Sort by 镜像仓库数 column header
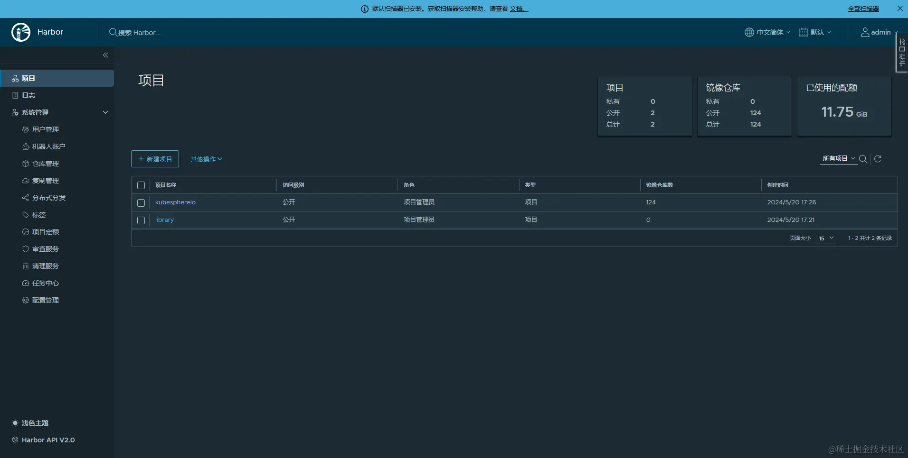908x458 pixels. coord(660,185)
